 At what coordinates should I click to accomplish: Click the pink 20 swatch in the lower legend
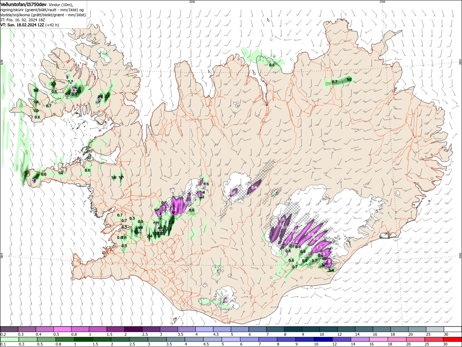[x=415, y=339]
